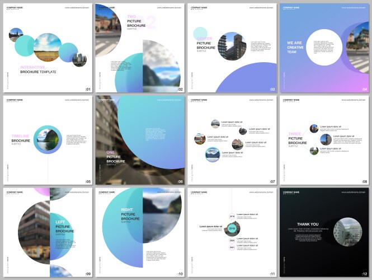Click the Left Picture Brochure heading
The image size is (372, 280).
pos(64,227)
